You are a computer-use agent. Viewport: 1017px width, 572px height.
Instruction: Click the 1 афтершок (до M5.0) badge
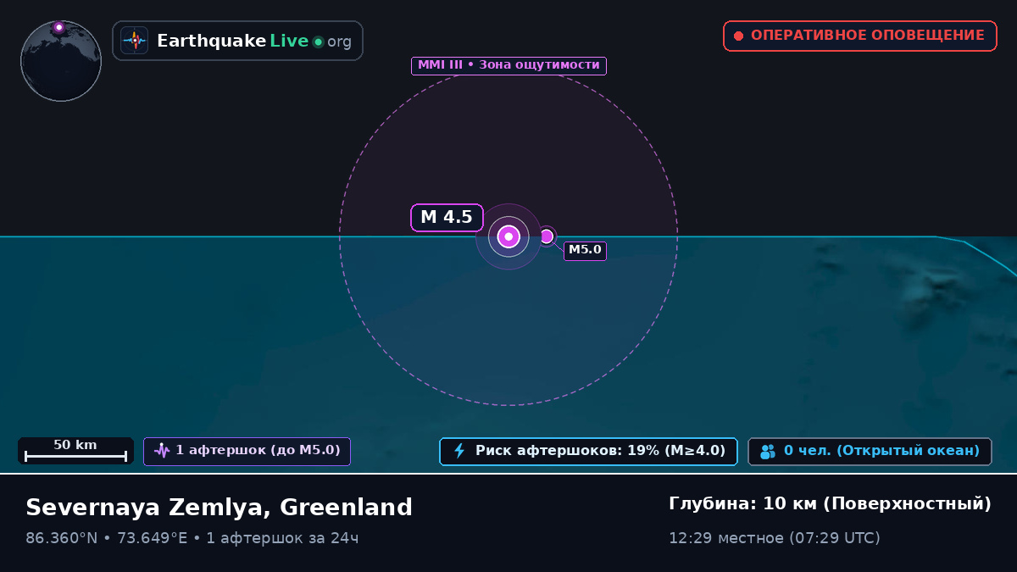247,451
